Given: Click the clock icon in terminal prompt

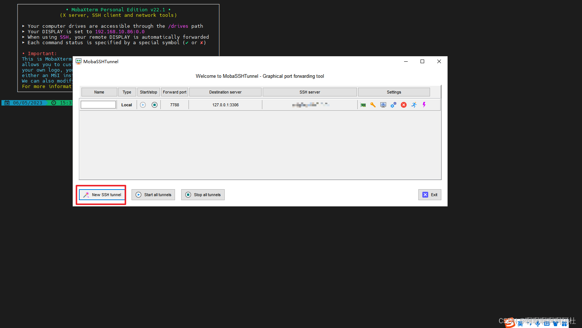Looking at the screenshot, I should click(x=54, y=103).
